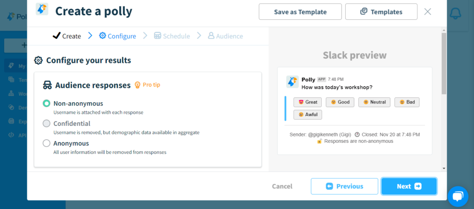The width and height of the screenshot is (474, 209).
Task: Click Great response in Slack preview
Action: (x=307, y=102)
